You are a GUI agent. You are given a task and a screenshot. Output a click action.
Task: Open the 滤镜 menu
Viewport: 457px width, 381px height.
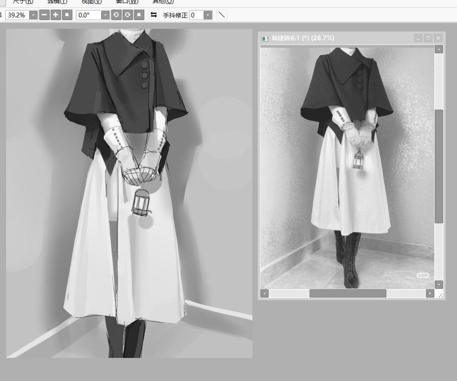pos(57,2)
